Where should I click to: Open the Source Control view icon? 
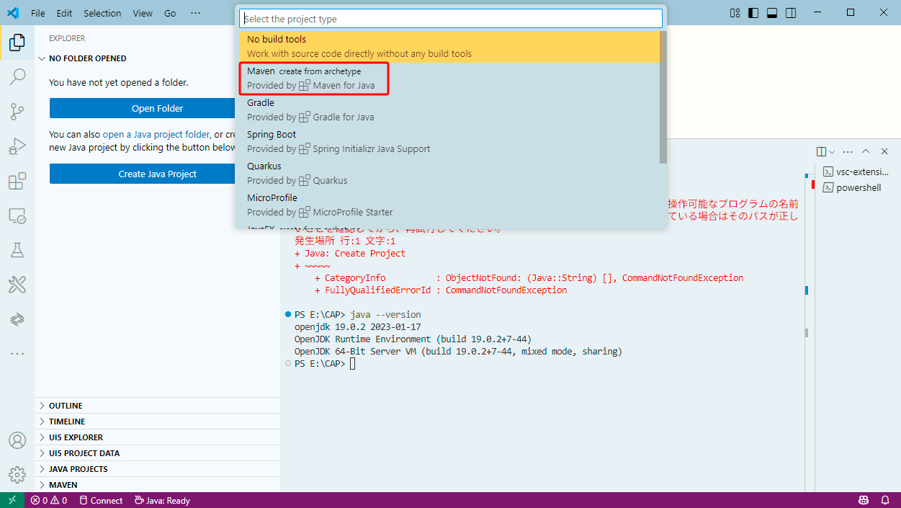pyautogui.click(x=17, y=111)
